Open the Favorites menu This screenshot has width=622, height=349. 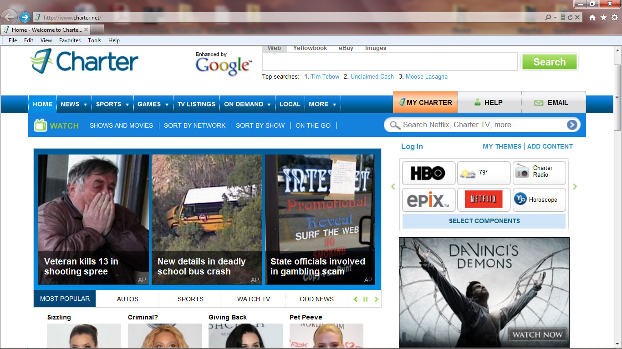(70, 40)
